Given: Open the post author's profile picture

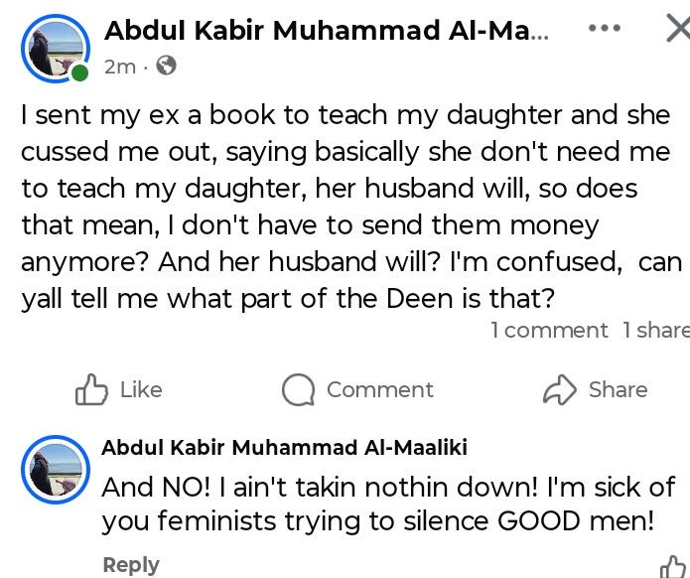Looking at the screenshot, I should click(55, 48).
